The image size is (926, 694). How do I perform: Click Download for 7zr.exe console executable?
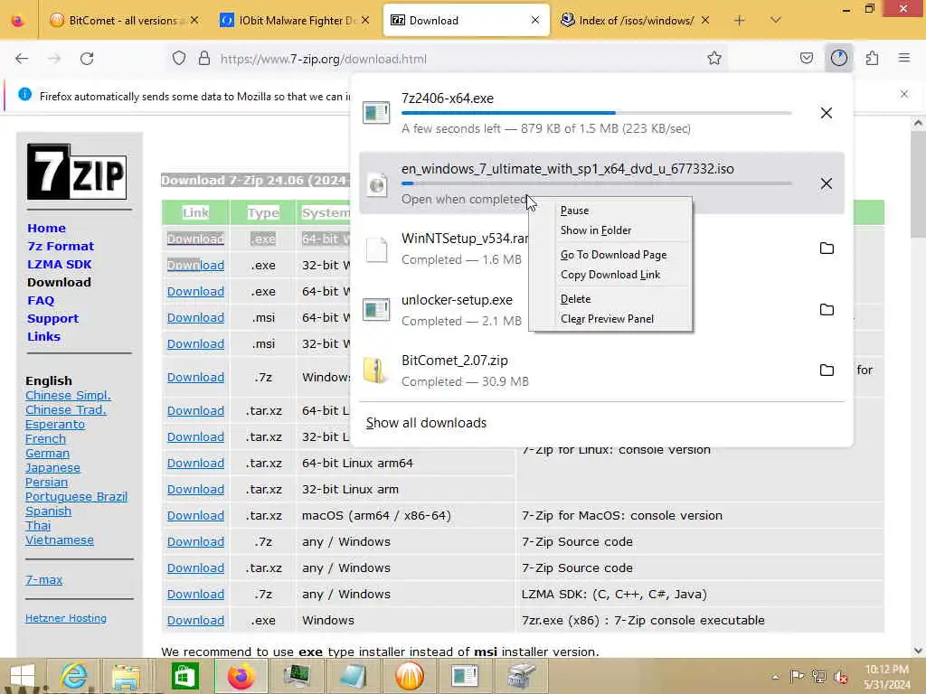pyautogui.click(x=195, y=621)
